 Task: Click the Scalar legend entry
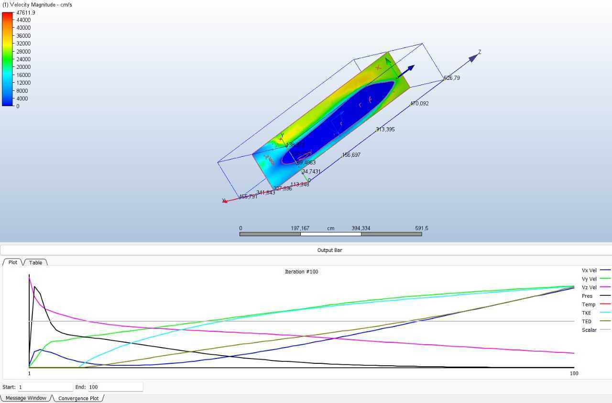pyautogui.click(x=596, y=330)
